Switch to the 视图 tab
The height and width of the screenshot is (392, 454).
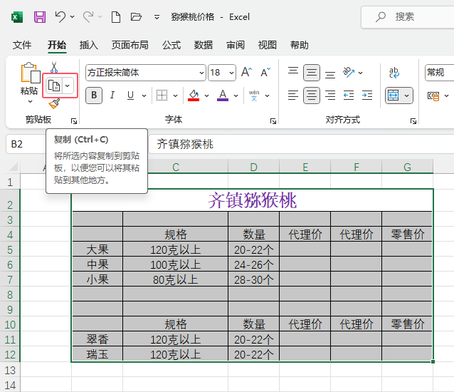(x=268, y=45)
